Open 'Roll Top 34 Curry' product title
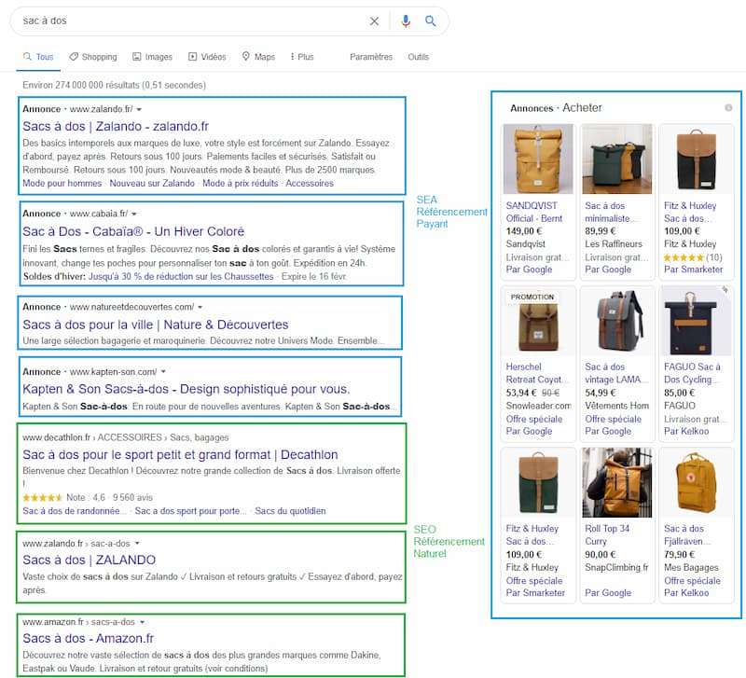The width and height of the screenshot is (746, 678). 607,534
